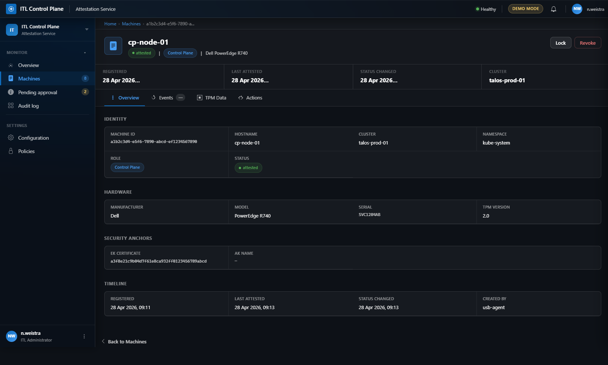Click the Dell PowerEdge R740 header label
The width and height of the screenshot is (608, 365).
pos(227,53)
